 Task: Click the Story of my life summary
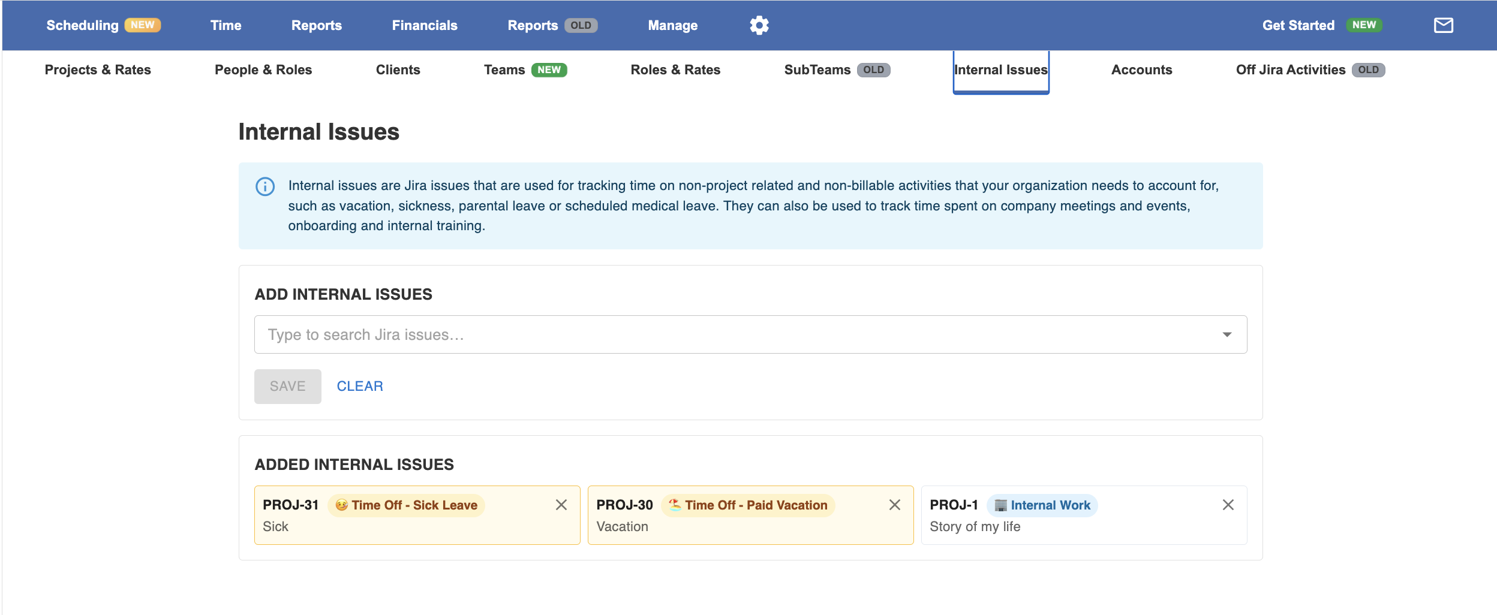tap(975, 526)
